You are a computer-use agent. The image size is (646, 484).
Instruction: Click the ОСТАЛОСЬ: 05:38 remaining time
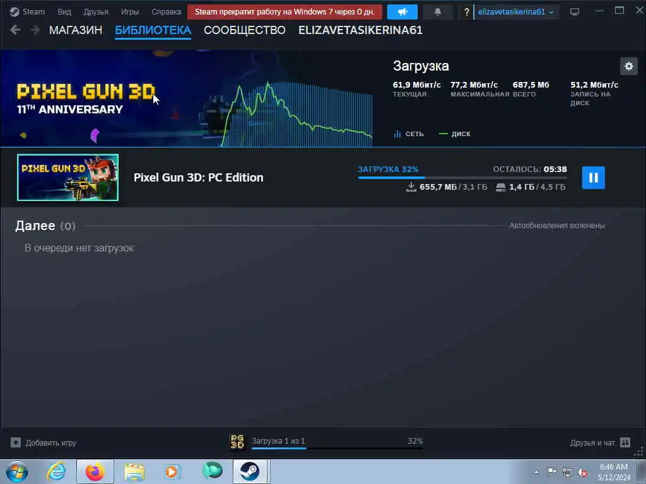(x=530, y=169)
